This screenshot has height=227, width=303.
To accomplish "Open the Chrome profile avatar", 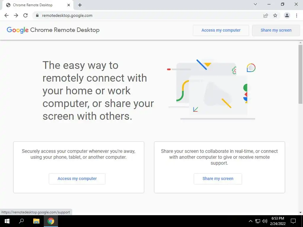I will point(287,15).
